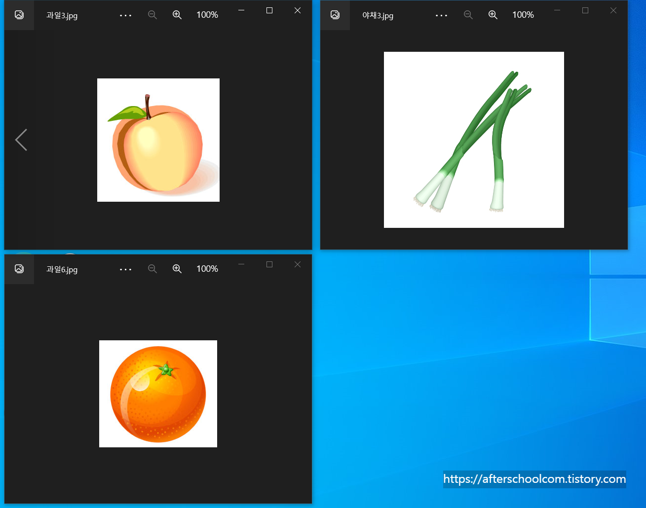Zoom in on the 과일6.jpg window

coord(177,269)
